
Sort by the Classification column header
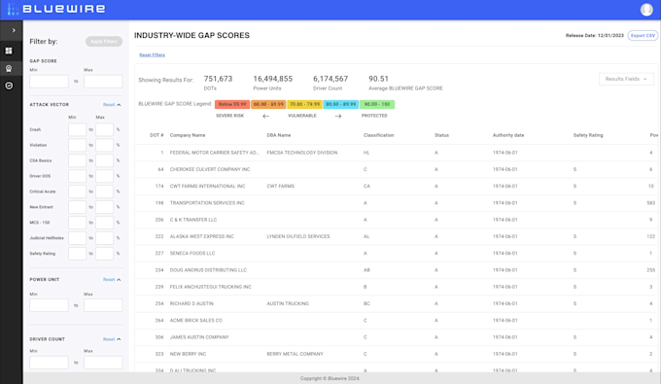[378, 135]
